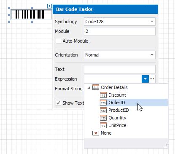
Task: Click the Order Details table icon
Action: [96, 87]
